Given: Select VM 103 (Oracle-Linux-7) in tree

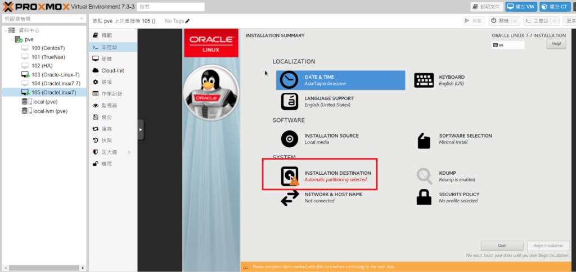Looking at the screenshot, I should 55,74.
